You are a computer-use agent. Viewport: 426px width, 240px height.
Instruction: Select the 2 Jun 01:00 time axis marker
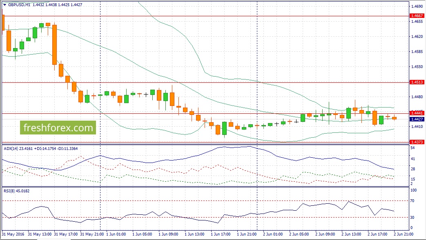click(273, 234)
